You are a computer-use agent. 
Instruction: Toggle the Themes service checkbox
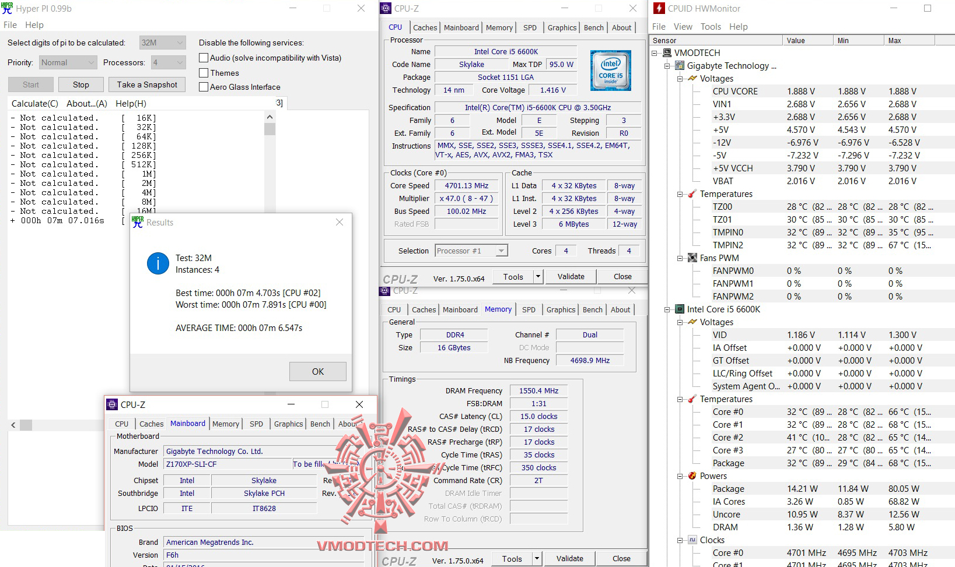(204, 73)
